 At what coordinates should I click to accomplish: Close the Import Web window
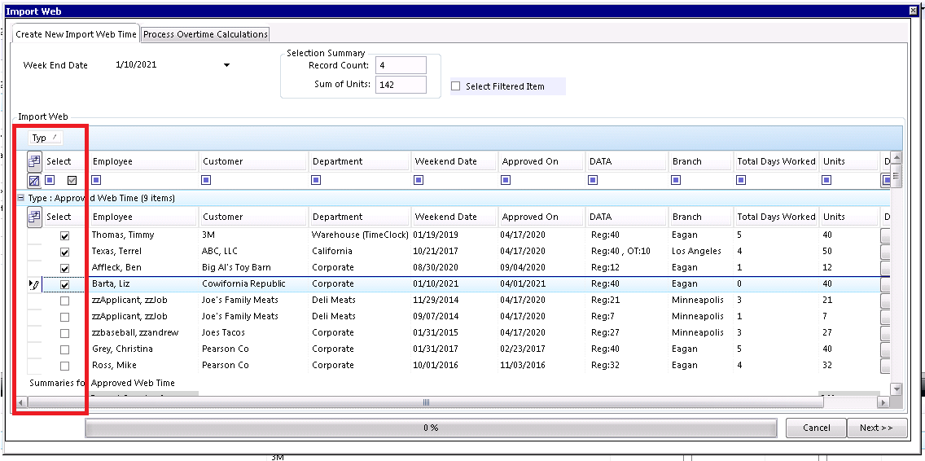pyautogui.click(x=914, y=11)
